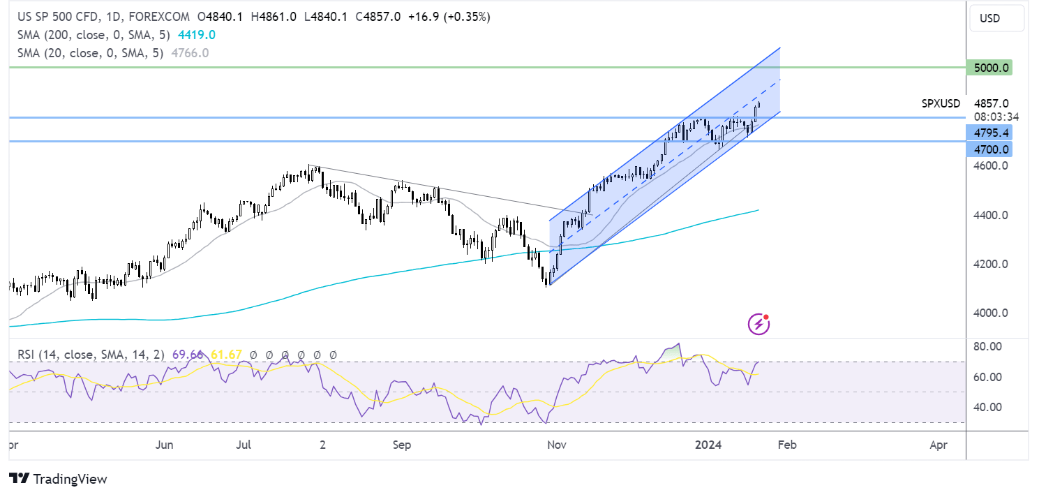Click the 1D timeframe label in the chart header

tap(114, 16)
